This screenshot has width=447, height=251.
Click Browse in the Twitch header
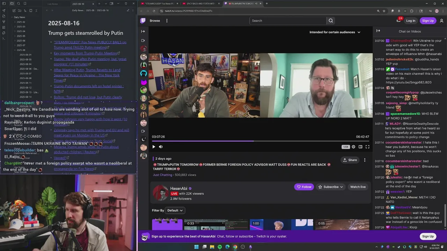tap(155, 21)
